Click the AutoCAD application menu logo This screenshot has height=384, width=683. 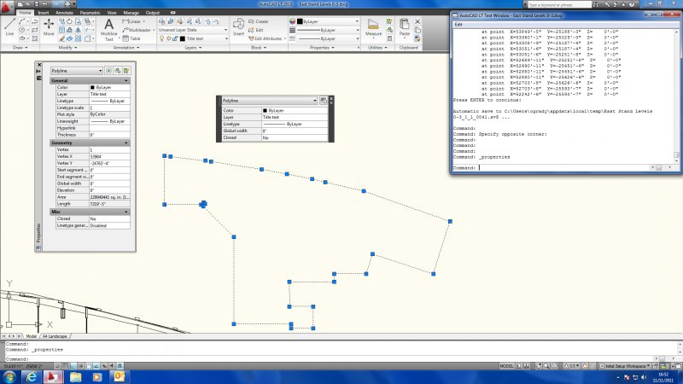[6, 6]
